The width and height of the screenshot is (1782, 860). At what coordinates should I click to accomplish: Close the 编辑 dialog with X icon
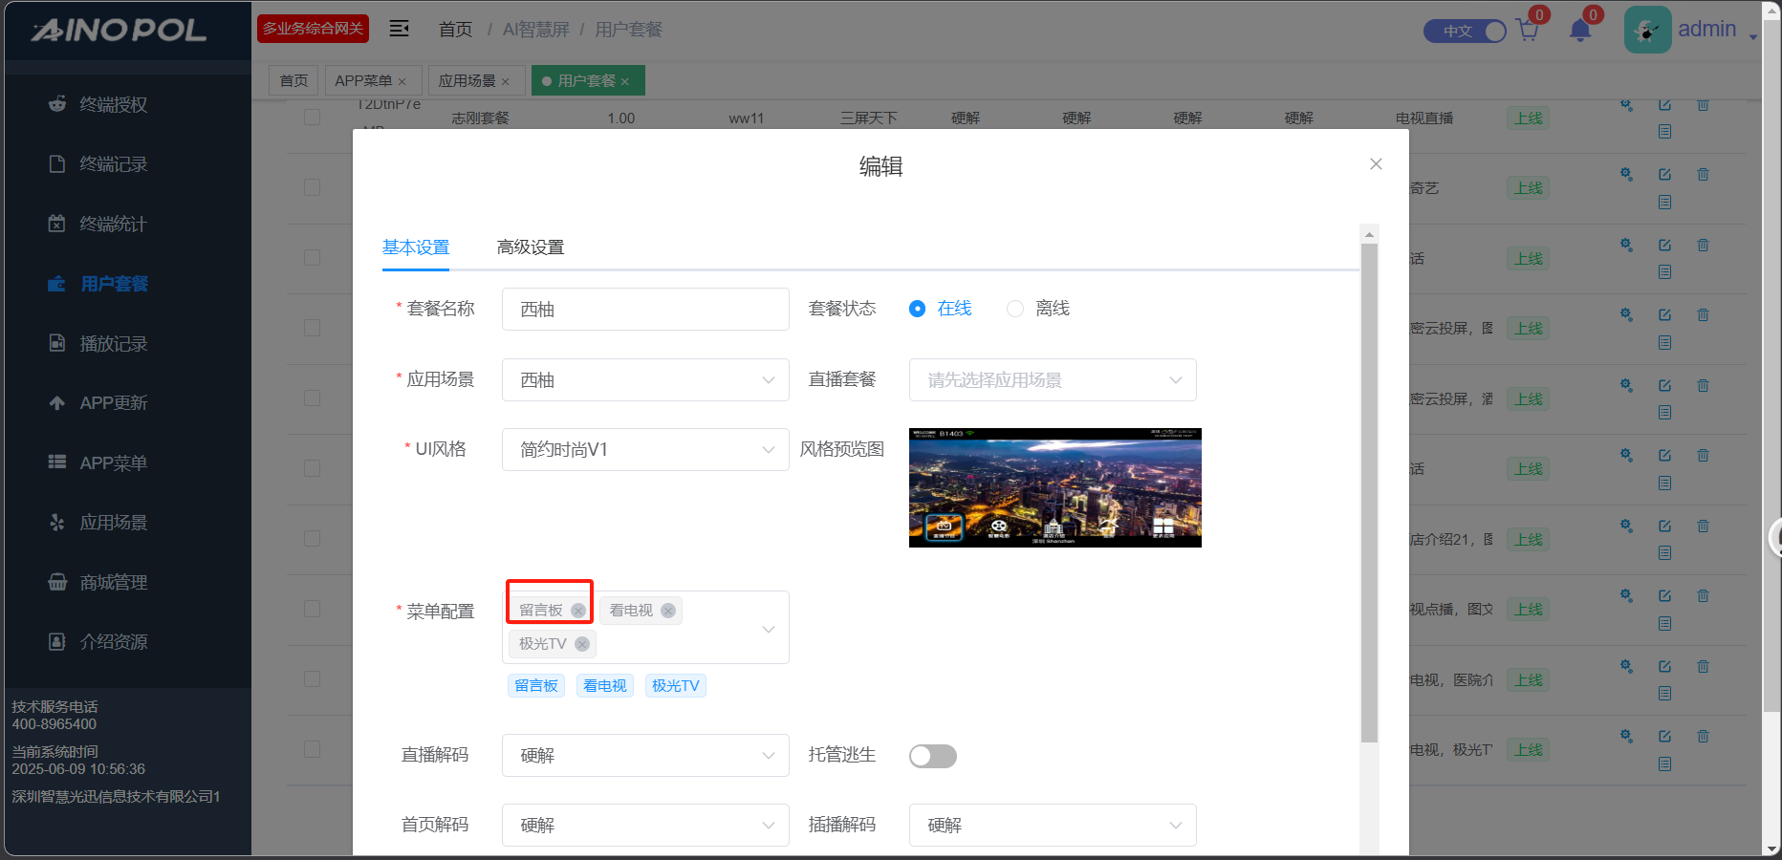1376,164
